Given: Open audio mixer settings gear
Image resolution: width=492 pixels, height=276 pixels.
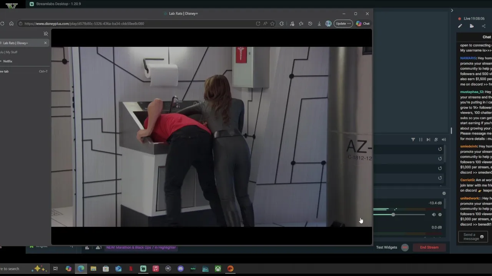Looking at the screenshot, I should 444,194.
